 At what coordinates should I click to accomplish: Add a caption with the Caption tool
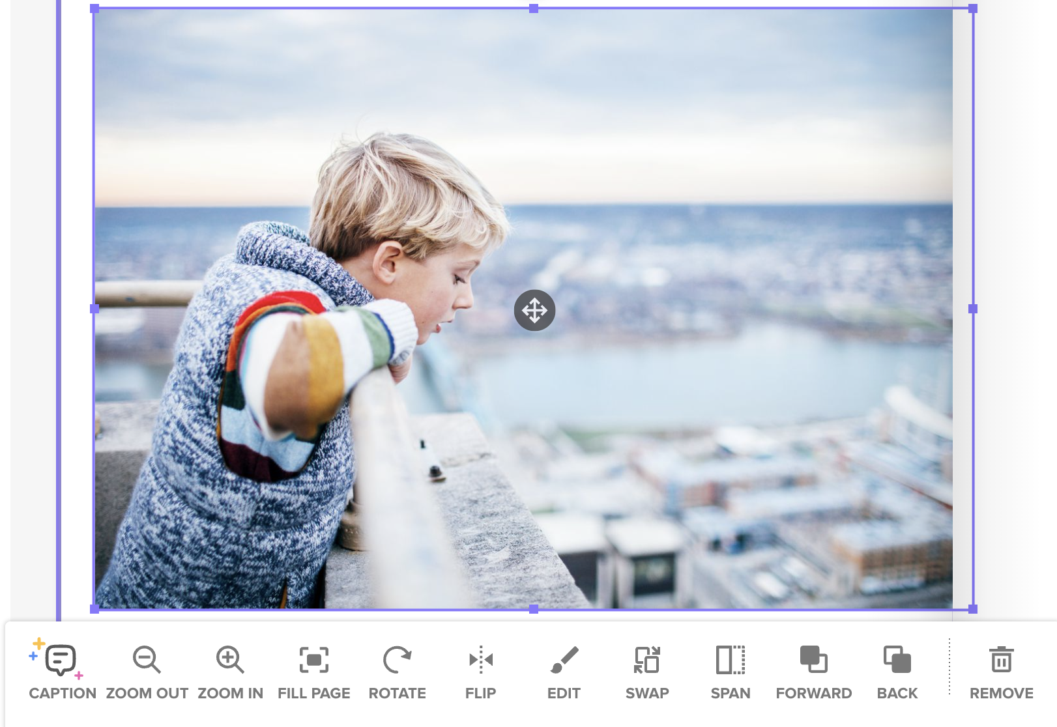coord(61,659)
